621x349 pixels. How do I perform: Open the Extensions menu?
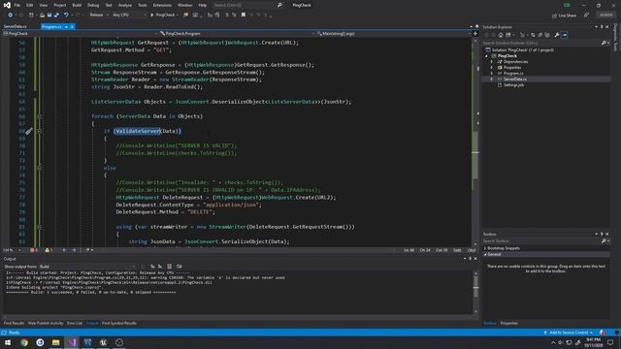(162, 5)
